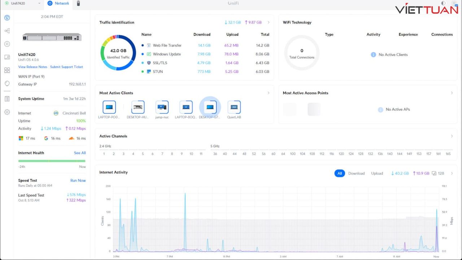Select the QuietLAB client icon
The height and width of the screenshot is (260, 462).
(234, 107)
